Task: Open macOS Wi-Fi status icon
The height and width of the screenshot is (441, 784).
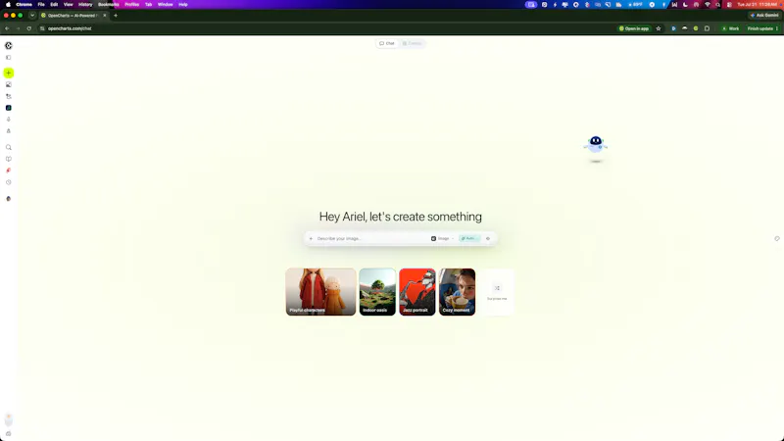Action: 707,5
